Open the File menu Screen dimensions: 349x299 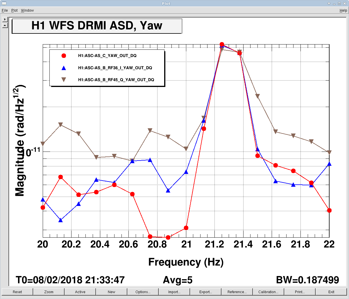tap(5, 10)
